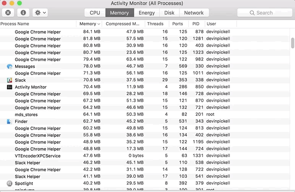
Task: Select Slack Helper with PID 541
Action: (x=145, y=176)
